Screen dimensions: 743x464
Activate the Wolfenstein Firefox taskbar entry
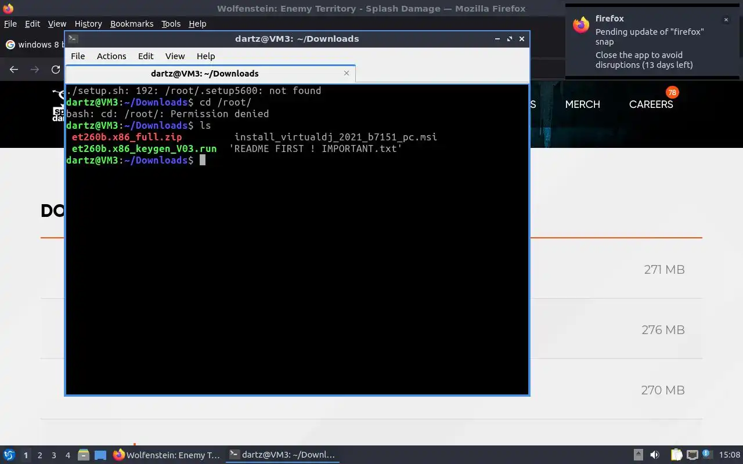point(167,455)
